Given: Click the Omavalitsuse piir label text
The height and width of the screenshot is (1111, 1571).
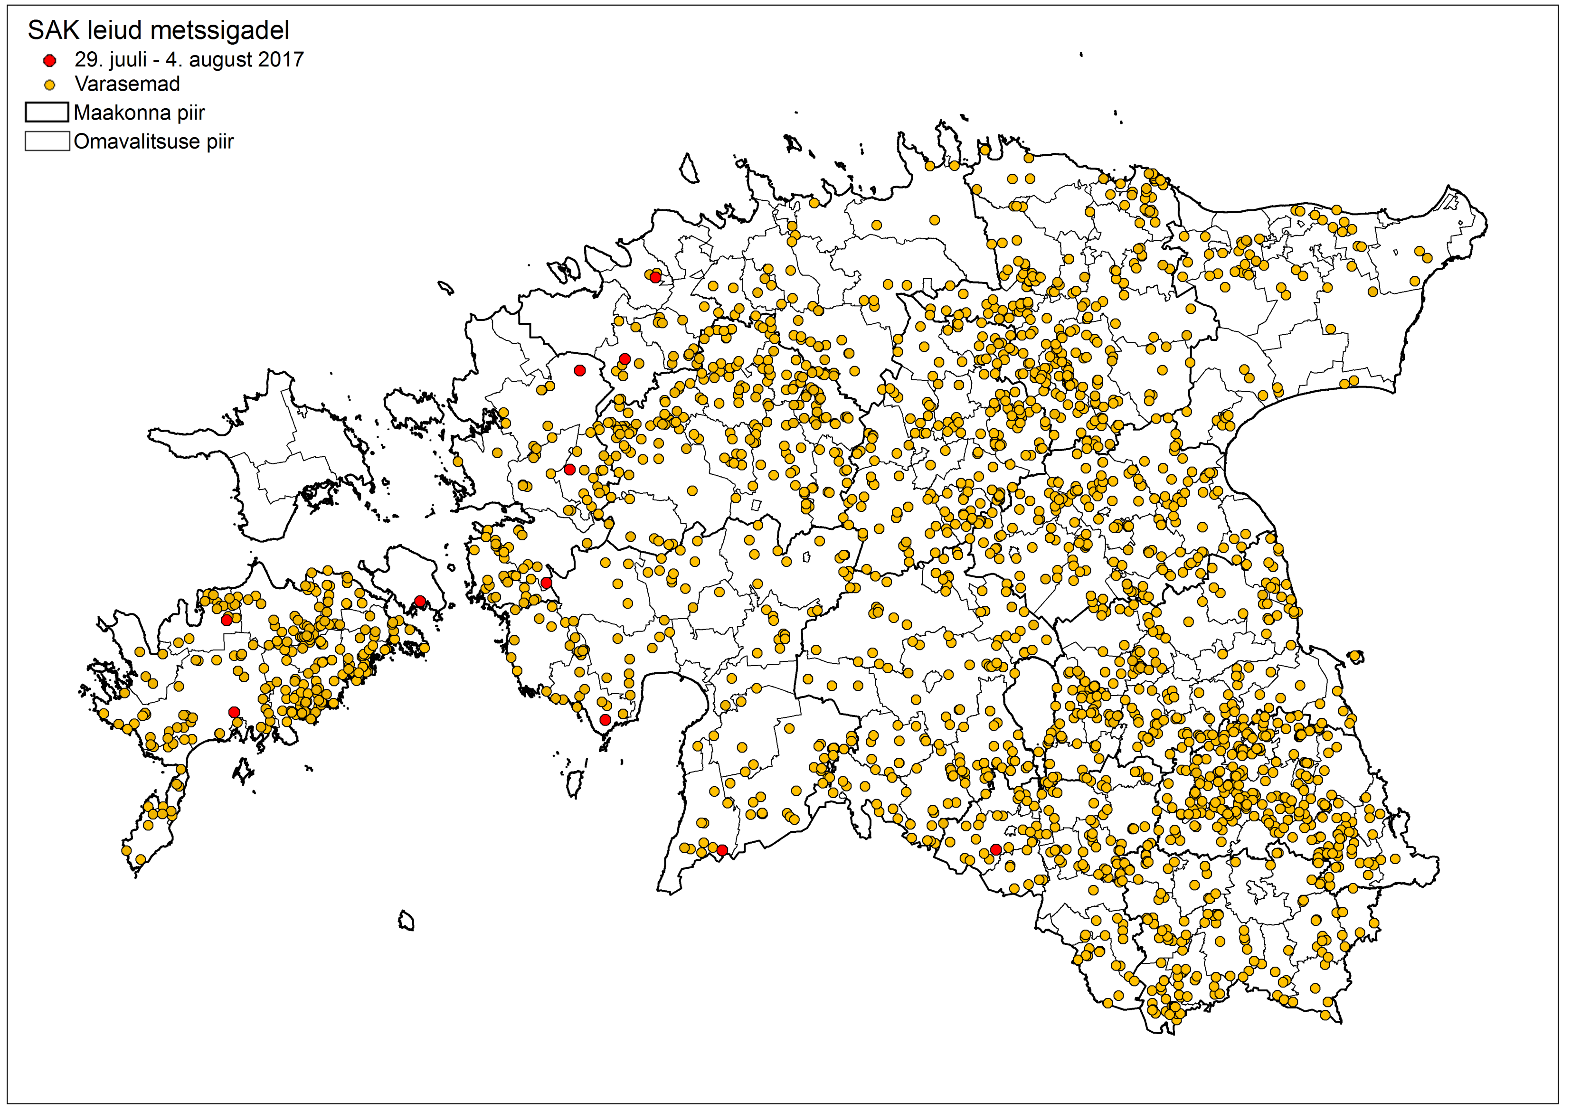Looking at the screenshot, I should (153, 141).
